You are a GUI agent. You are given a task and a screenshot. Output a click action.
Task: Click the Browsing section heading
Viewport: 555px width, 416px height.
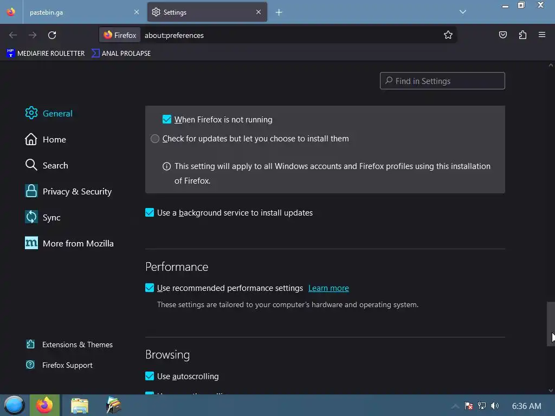pos(167,354)
